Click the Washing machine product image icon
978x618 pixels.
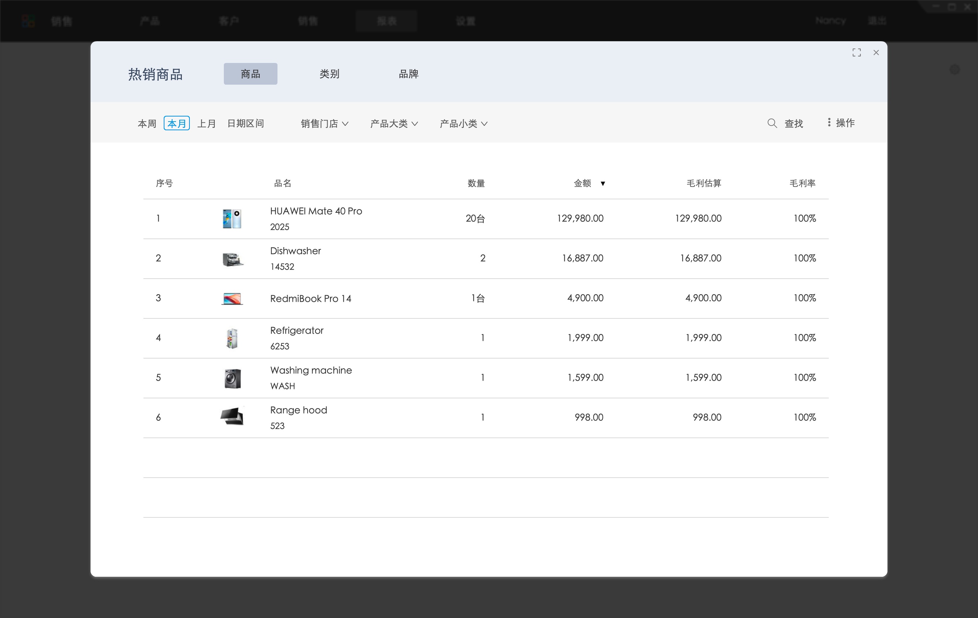[232, 377]
